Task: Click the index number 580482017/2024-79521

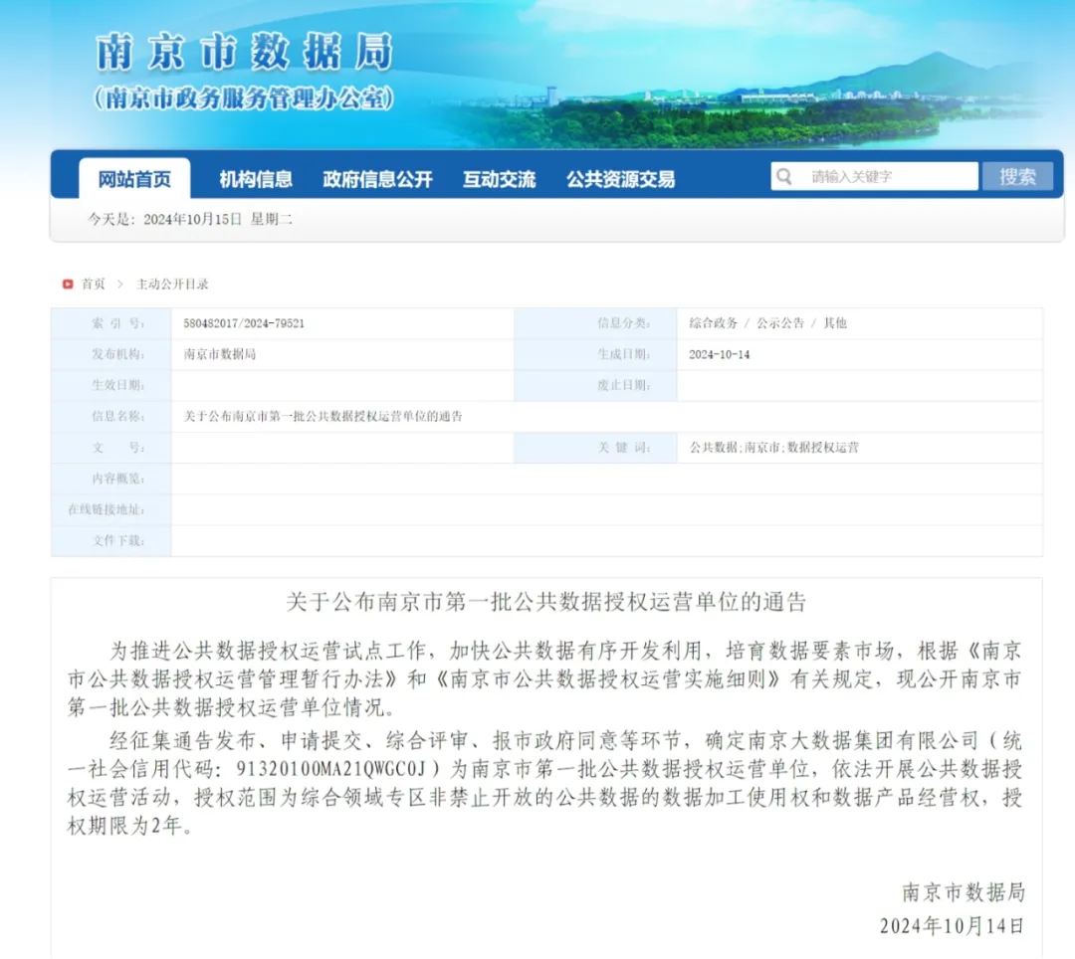Action: point(244,323)
